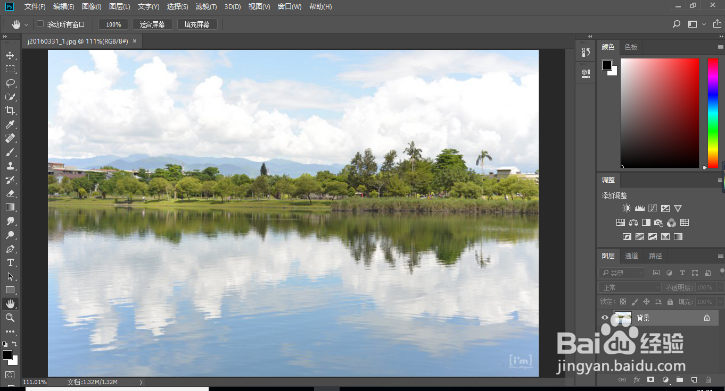The height and width of the screenshot is (391, 725).
Task: Select the Eraser tool
Action: [10, 193]
